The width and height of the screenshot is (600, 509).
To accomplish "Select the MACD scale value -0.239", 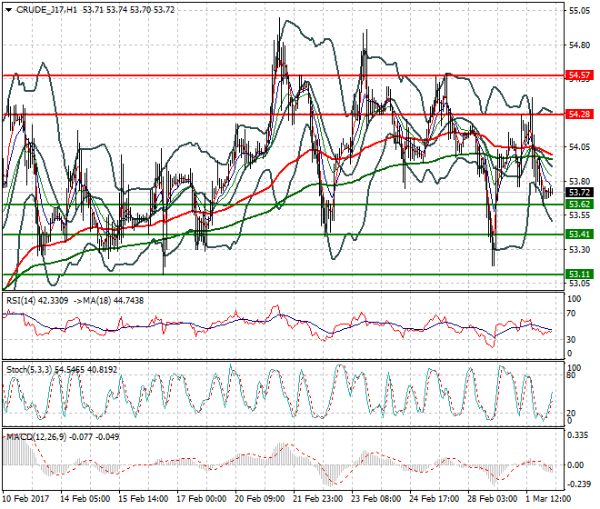I will 578,484.
